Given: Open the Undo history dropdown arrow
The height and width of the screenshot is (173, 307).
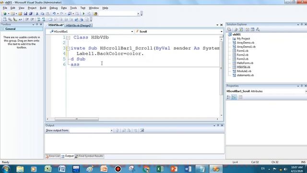Looking at the screenshot, I should (58, 14).
